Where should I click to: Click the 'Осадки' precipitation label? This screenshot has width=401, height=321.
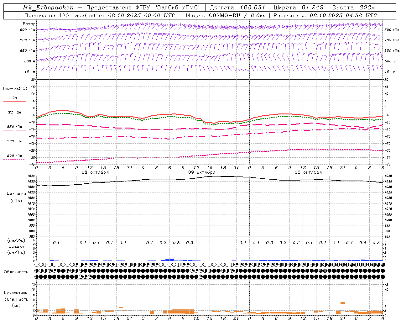pyautogui.click(x=16, y=246)
